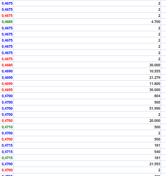Select the green 0,4710 price cell
Viewport: 166px width, 176px height.
point(6,127)
